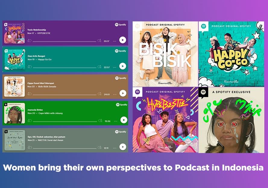268x188 pixels.
Task: Open the large Bisik Bisik Senada cover
Action: pyautogui.click(x=165, y=54)
